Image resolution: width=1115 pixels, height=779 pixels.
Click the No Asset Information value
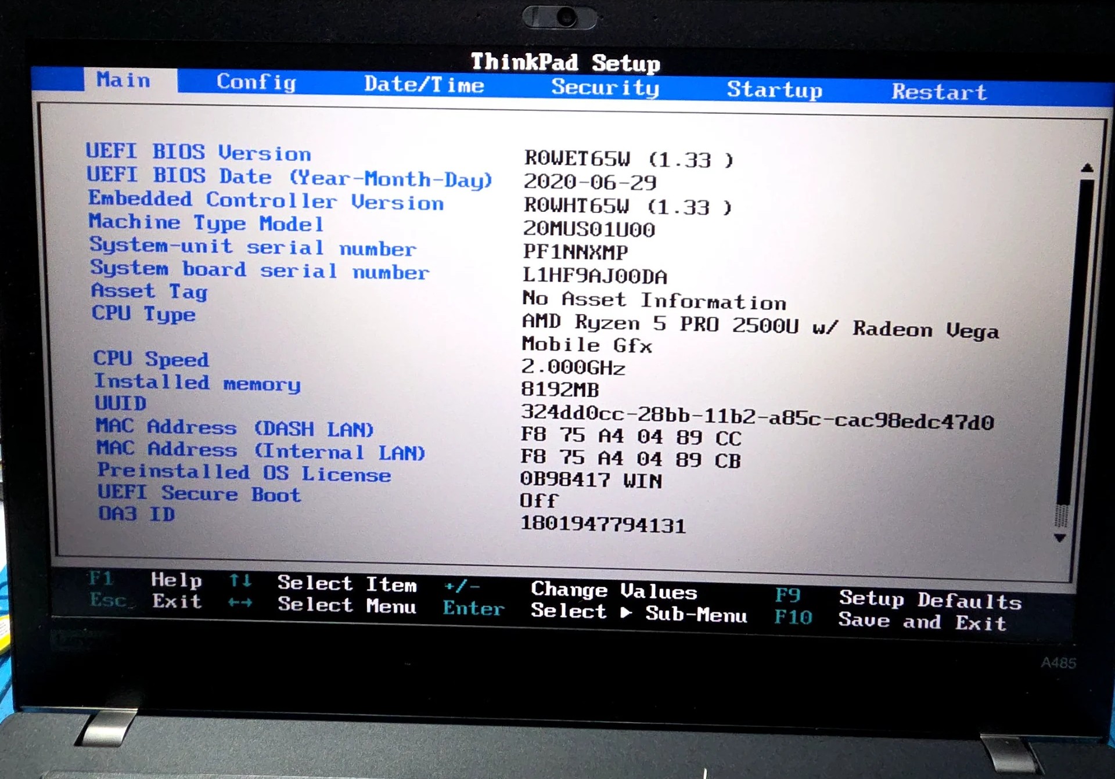(x=654, y=301)
